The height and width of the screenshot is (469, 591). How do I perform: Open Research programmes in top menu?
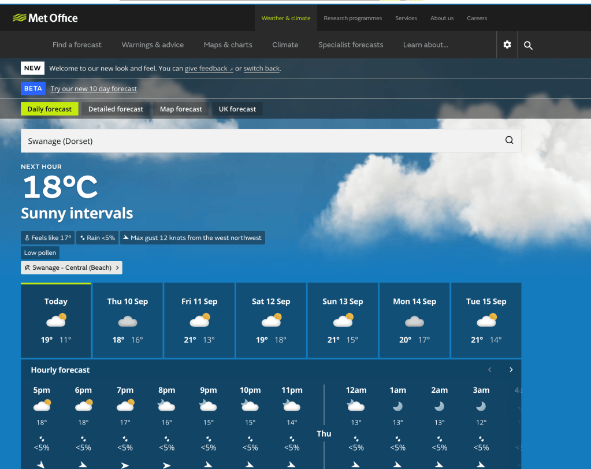(x=353, y=18)
